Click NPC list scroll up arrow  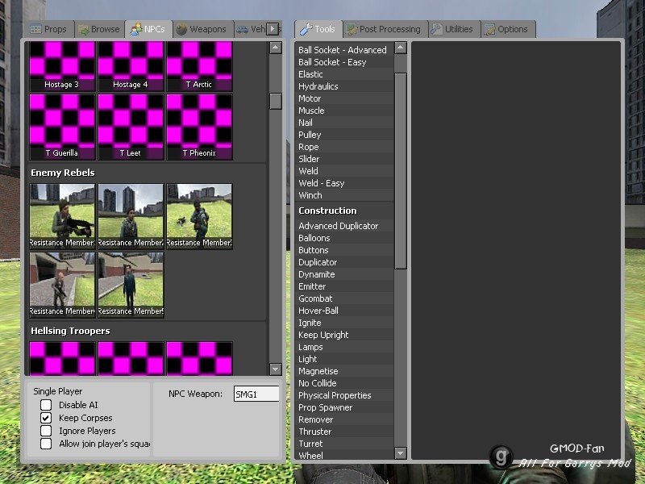tap(276, 48)
